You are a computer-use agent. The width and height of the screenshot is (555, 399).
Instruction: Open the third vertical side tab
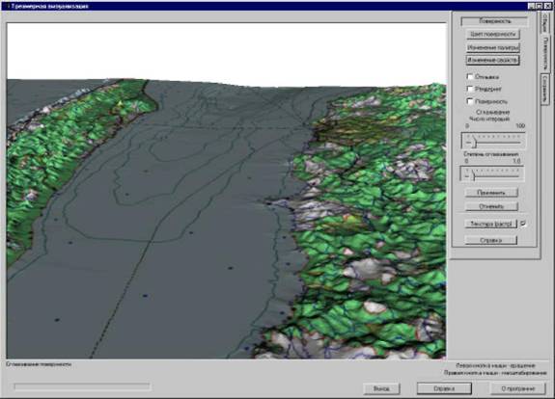click(544, 89)
